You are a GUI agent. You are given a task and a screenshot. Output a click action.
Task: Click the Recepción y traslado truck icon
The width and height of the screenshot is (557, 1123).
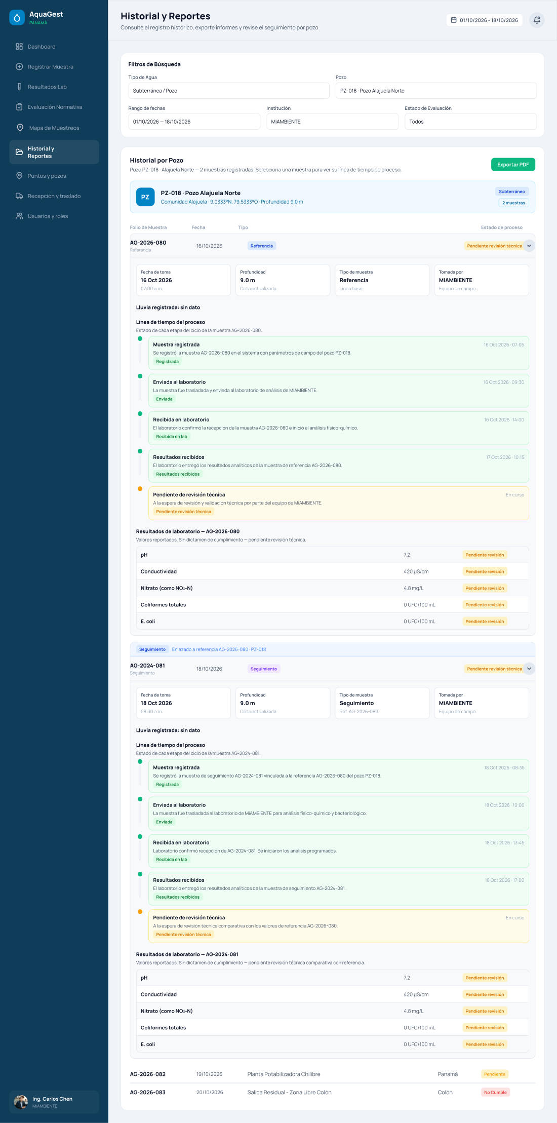pyautogui.click(x=19, y=196)
